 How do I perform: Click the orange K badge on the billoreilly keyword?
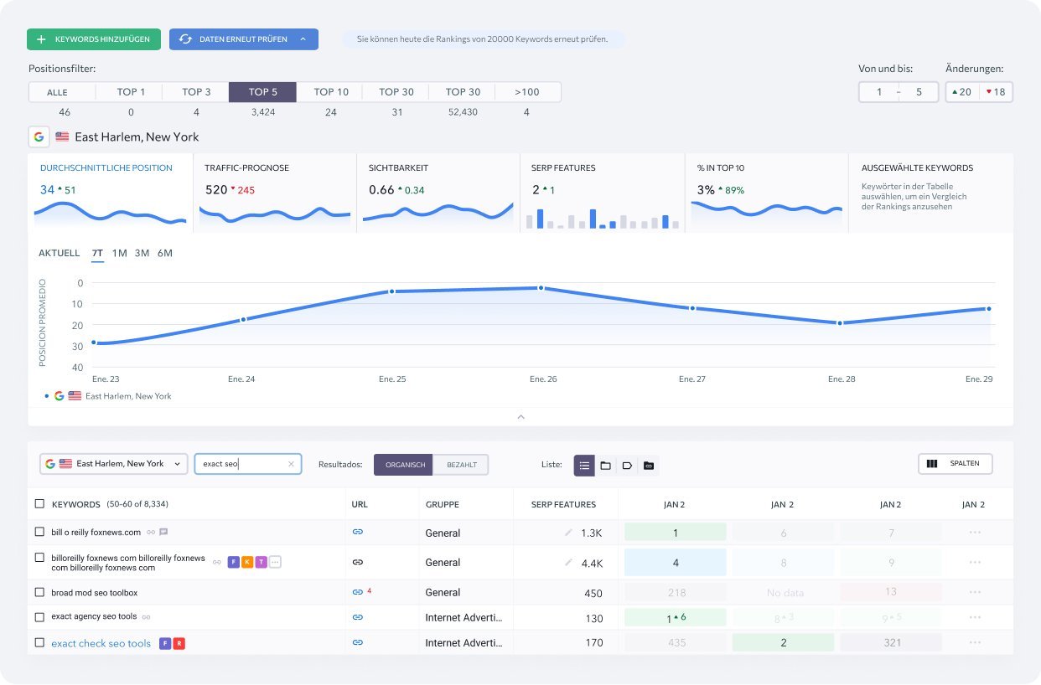tap(247, 562)
